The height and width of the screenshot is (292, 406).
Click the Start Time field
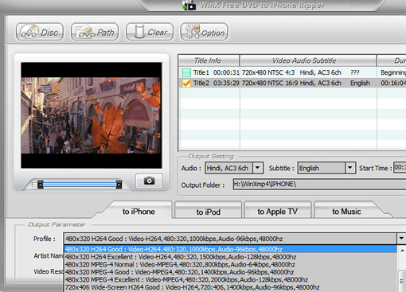click(x=400, y=168)
